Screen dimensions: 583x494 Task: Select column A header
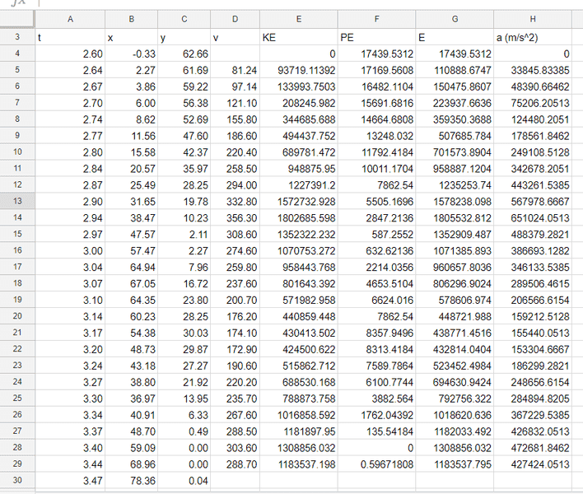[69, 20]
